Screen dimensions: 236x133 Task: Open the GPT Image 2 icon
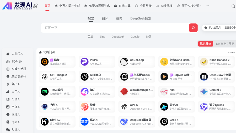point(45,76)
